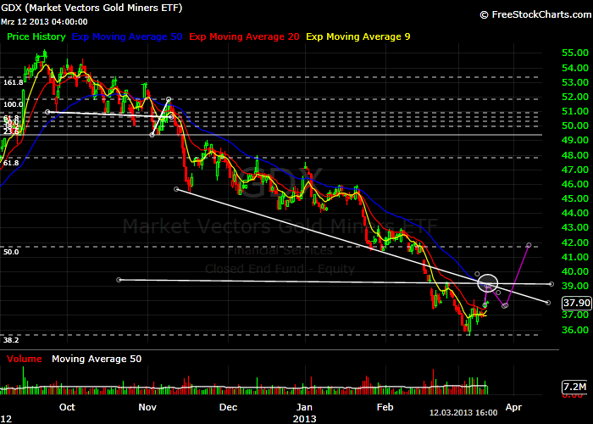Click the 52.00 price axis label
The width and height of the screenshot is (593, 424).
pyautogui.click(x=575, y=97)
